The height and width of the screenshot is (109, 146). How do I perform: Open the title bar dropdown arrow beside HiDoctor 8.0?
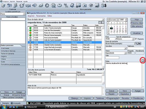pyautogui.click(x=142, y=1)
